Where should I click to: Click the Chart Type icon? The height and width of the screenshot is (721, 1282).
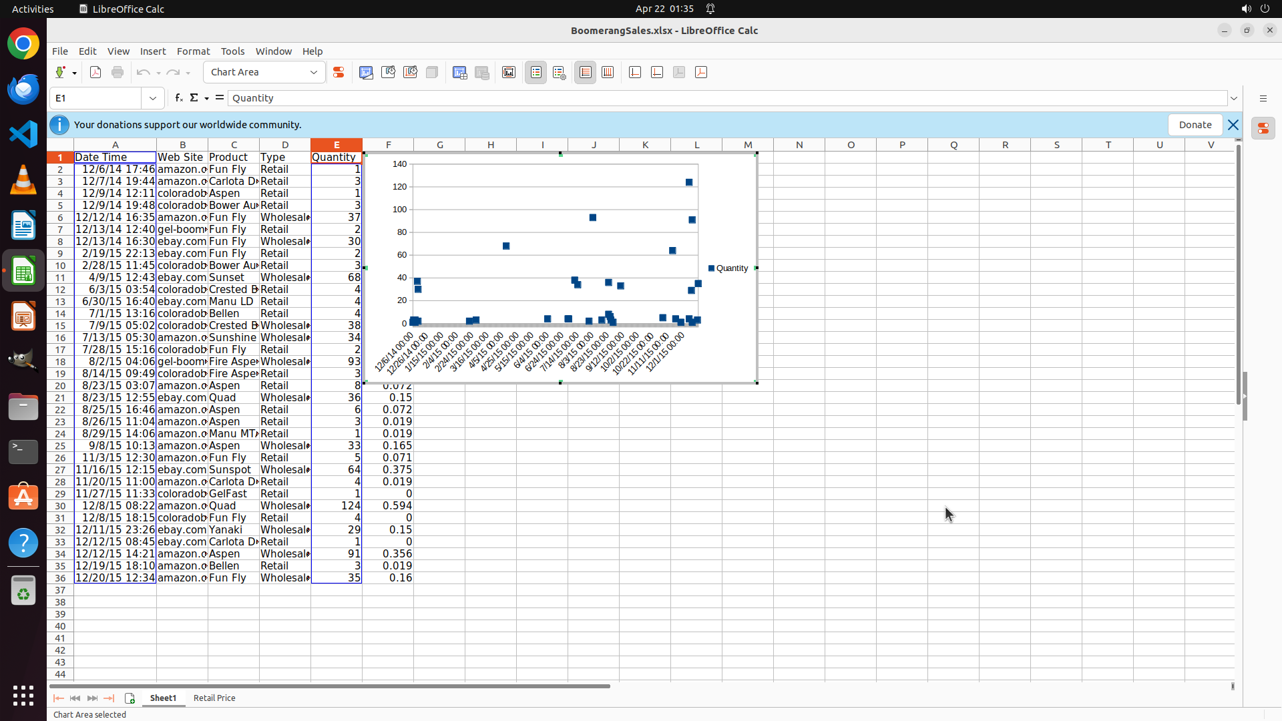(366, 72)
